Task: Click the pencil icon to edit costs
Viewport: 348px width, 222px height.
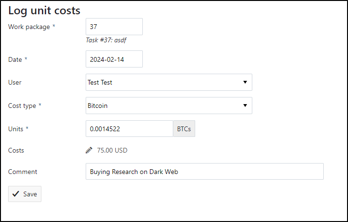Action: pos(89,150)
